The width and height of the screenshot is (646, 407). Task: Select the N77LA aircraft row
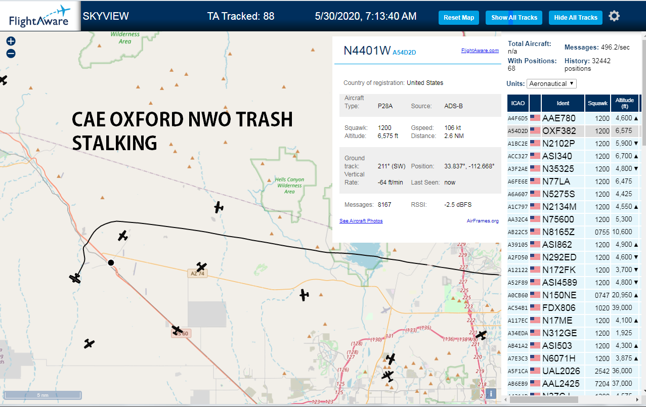573,182
